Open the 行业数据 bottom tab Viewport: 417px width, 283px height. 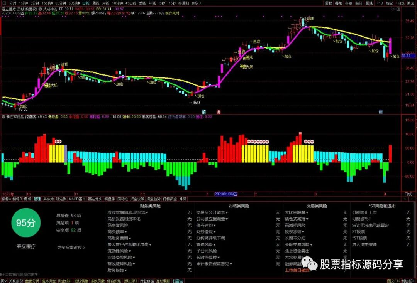(x=147, y=281)
